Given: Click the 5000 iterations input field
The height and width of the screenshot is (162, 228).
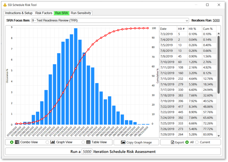Looking at the screenshot, I should pyautogui.click(x=87, y=152).
